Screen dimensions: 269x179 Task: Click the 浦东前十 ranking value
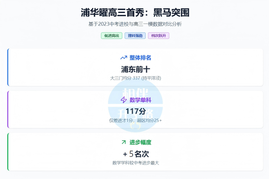click(135, 69)
